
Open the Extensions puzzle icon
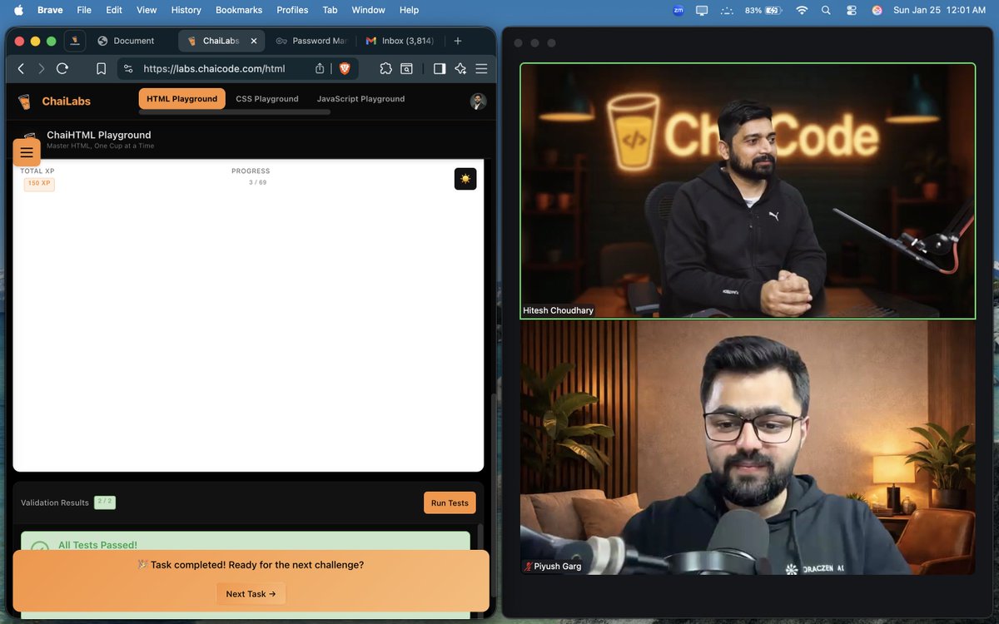point(385,69)
